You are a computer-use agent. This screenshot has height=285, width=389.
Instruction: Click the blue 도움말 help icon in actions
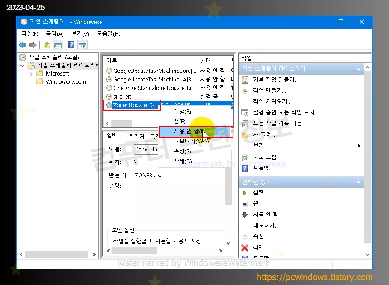point(245,168)
